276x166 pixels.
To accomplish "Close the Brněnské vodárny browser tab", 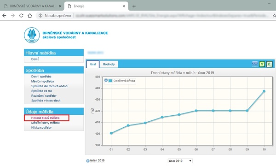I will point(60,6).
